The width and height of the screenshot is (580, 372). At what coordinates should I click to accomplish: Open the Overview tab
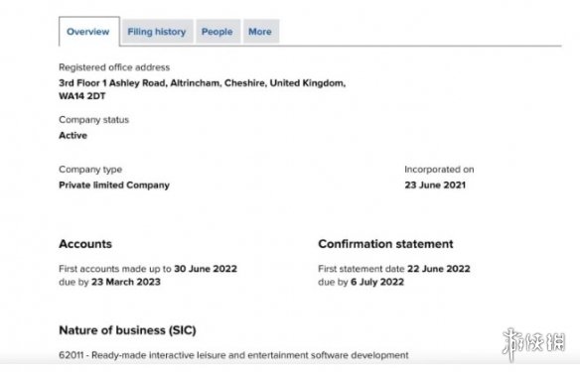88,32
